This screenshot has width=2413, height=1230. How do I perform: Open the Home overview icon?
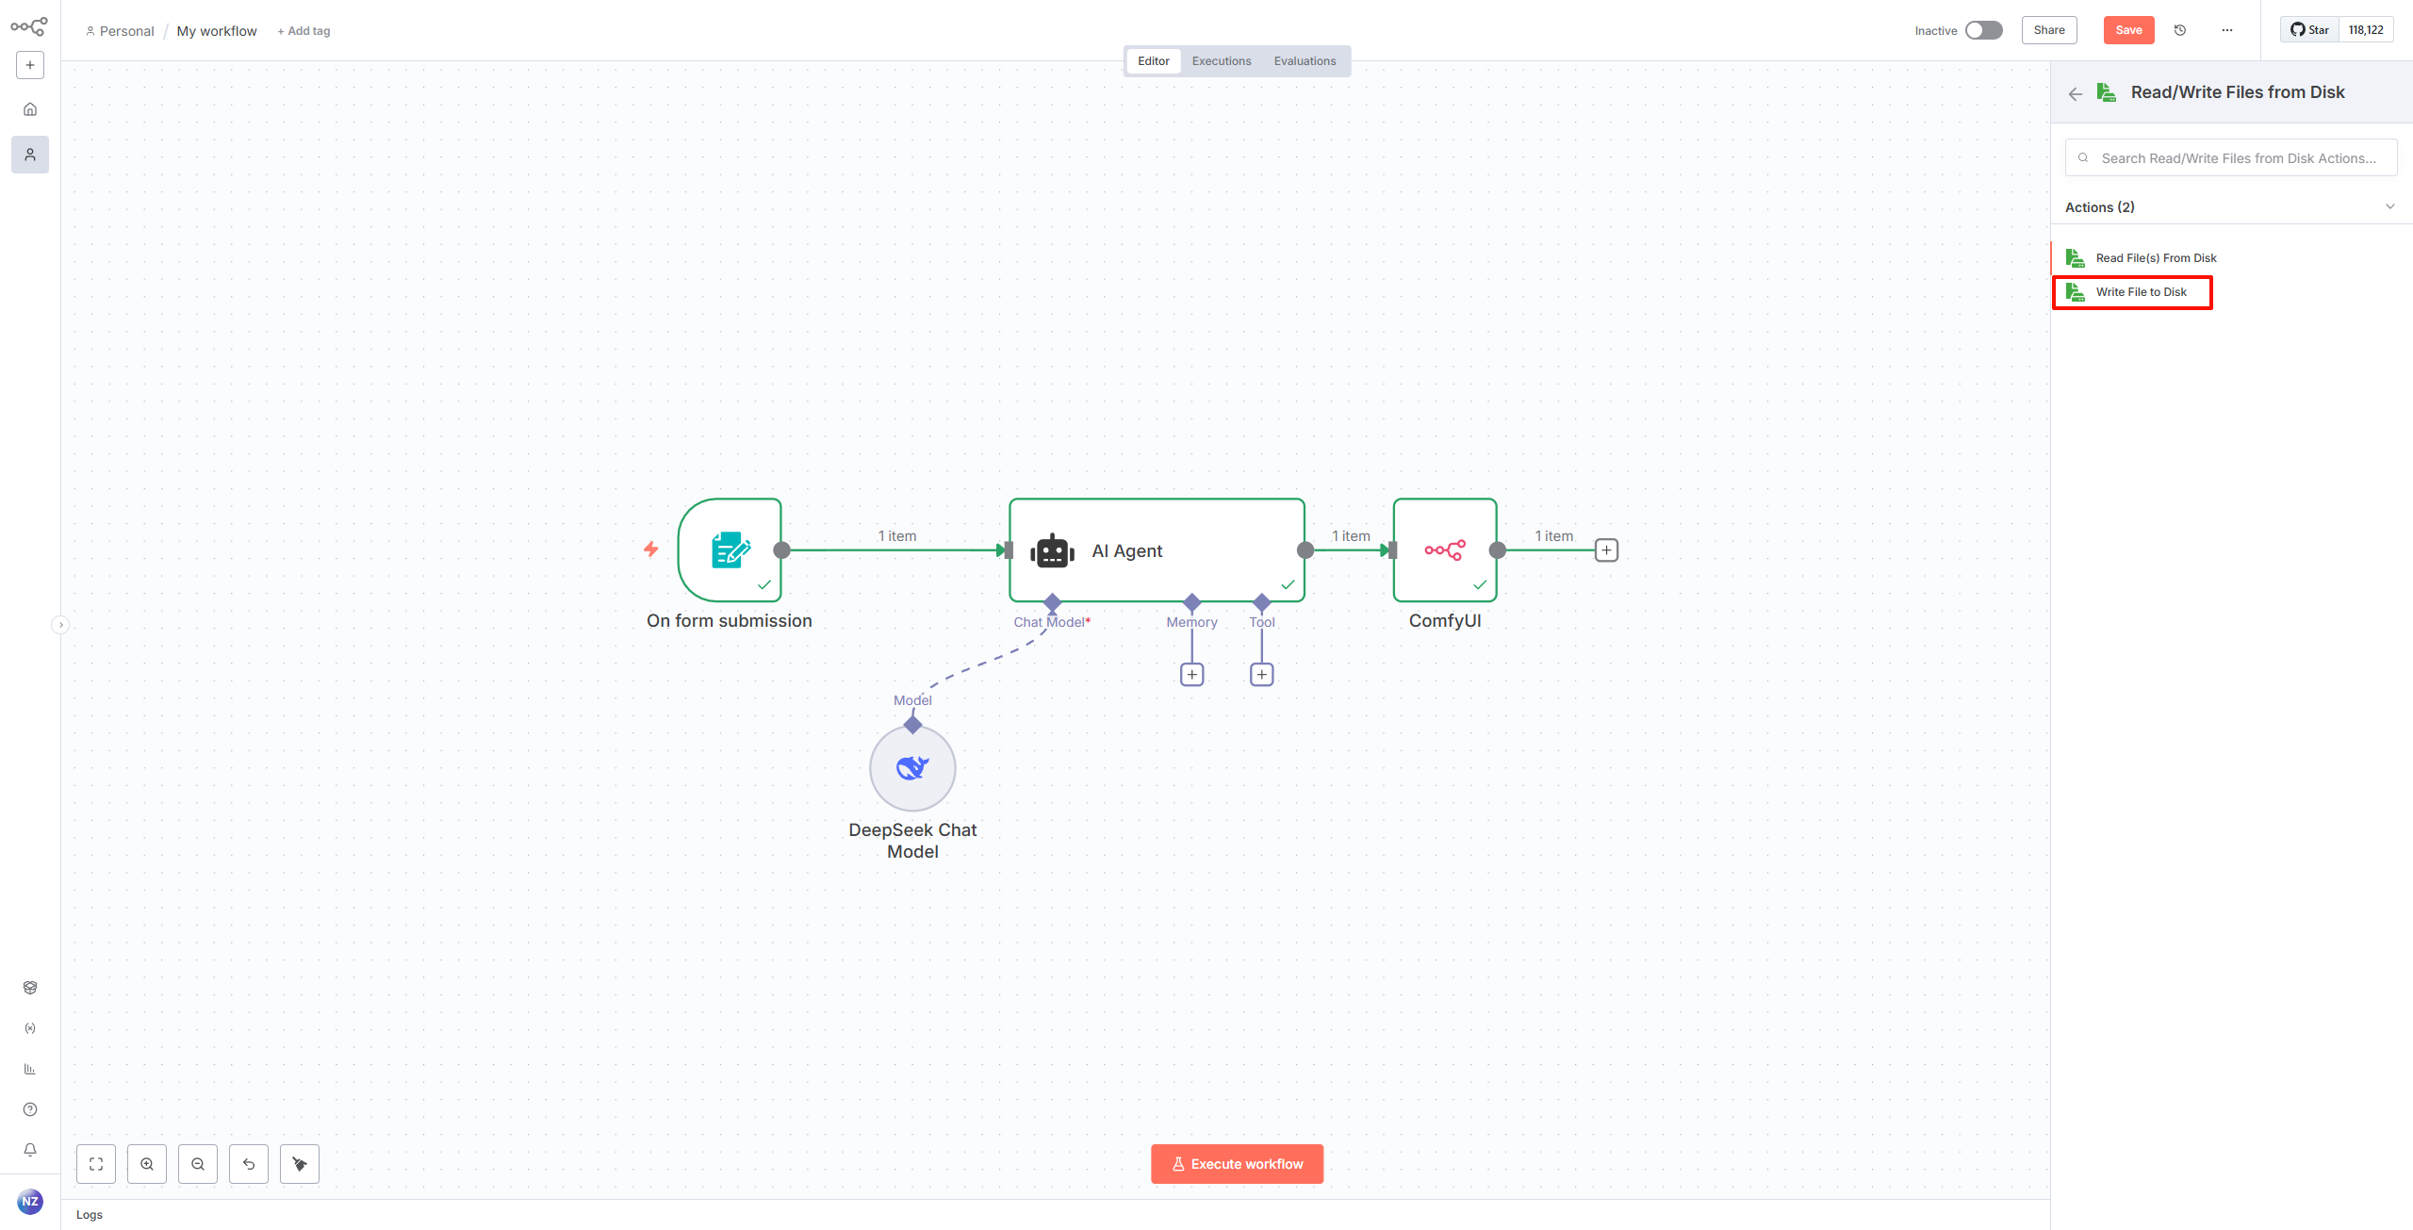click(30, 109)
